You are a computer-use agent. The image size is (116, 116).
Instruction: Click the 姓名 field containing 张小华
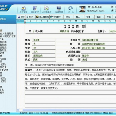coord(43,40)
